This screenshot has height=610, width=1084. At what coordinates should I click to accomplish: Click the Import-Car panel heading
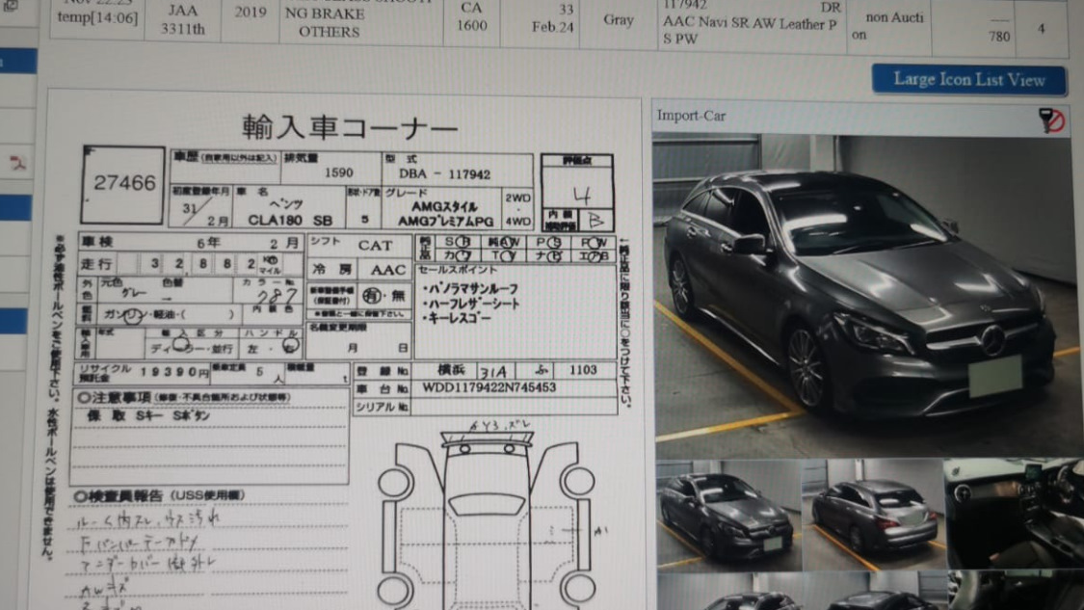691,116
